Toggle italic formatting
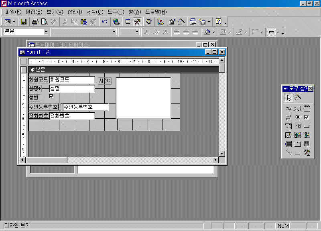Screen dimensions: 321x231 coord(156,32)
